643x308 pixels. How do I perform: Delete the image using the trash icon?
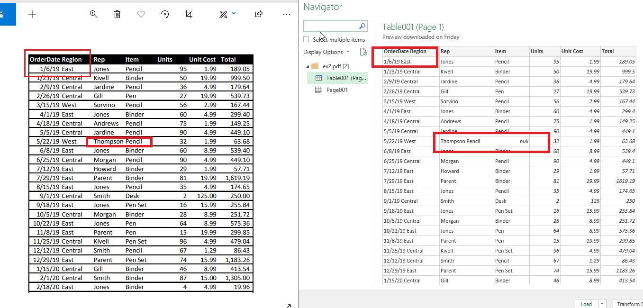[117, 14]
